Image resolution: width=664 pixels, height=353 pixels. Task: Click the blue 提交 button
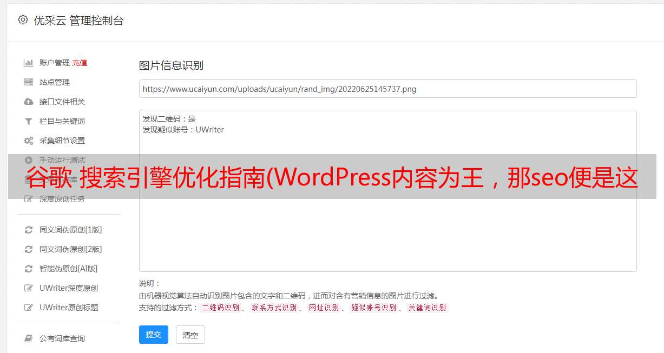[154, 335]
